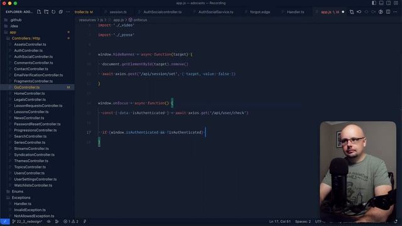
Task: Open ProgressionsController.ts file
Action: (35, 130)
